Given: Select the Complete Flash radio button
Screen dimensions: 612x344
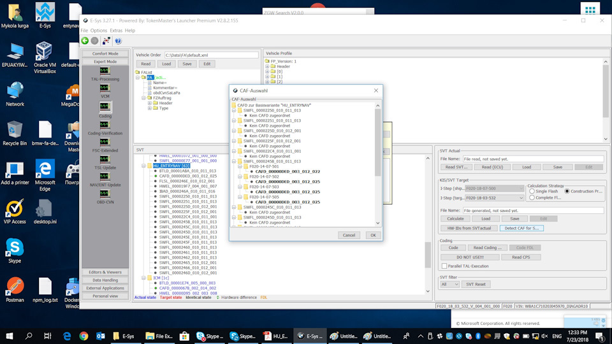Looking at the screenshot, I should tap(532, 197).
